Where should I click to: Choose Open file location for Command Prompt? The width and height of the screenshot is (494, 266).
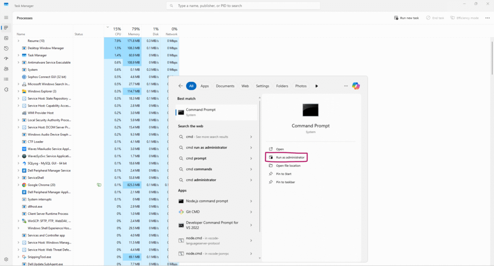tap(288, 166)
